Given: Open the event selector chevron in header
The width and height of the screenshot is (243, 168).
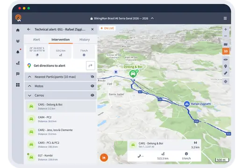Looking at the screenshot, I should [152, 18].
